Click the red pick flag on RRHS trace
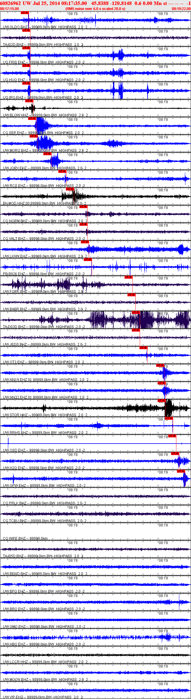Image resolution: width=191 pixels, height=699 pixels. [169, 418]
